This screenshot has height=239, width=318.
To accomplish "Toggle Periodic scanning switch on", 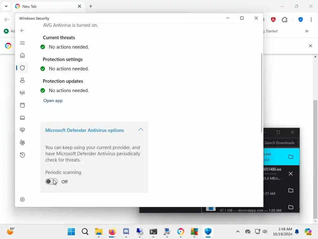I will 52,181.
